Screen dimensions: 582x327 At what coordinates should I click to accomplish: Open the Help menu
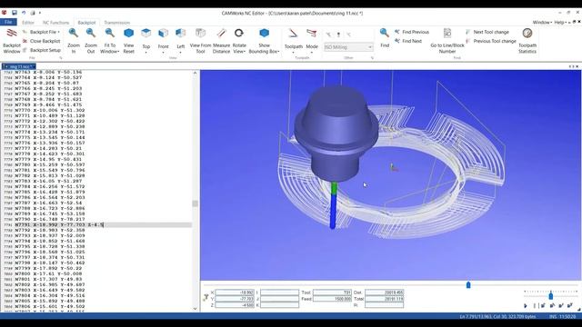(560, 22)
